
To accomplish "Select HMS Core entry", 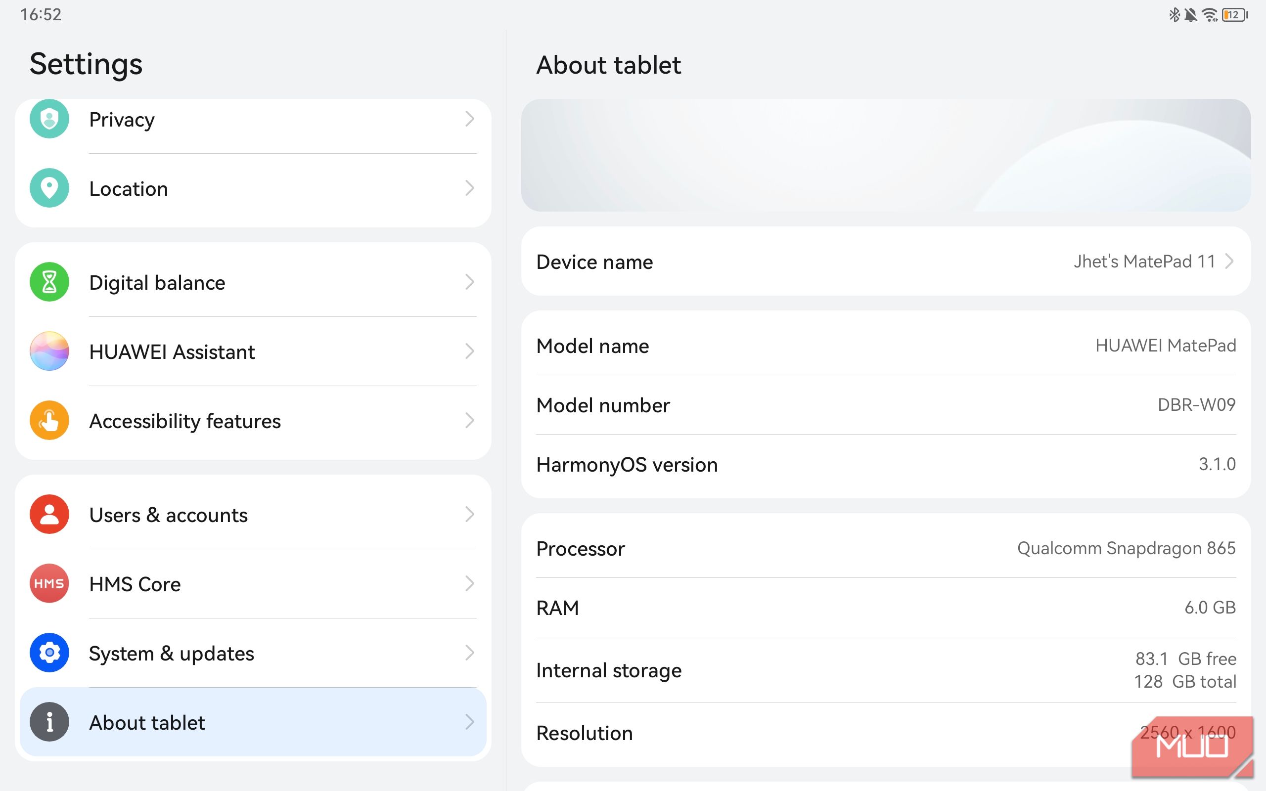I will pyautogui.click(x=253, y=584).
